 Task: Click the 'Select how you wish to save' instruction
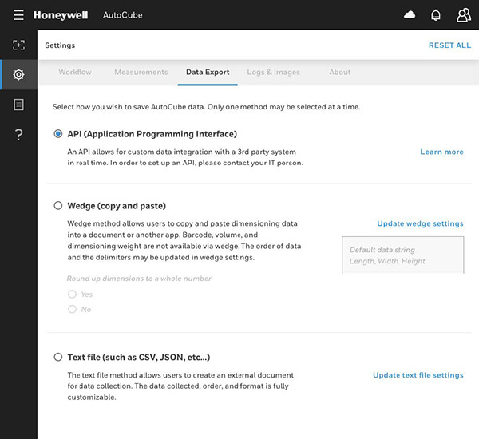(x=206, y=107)
